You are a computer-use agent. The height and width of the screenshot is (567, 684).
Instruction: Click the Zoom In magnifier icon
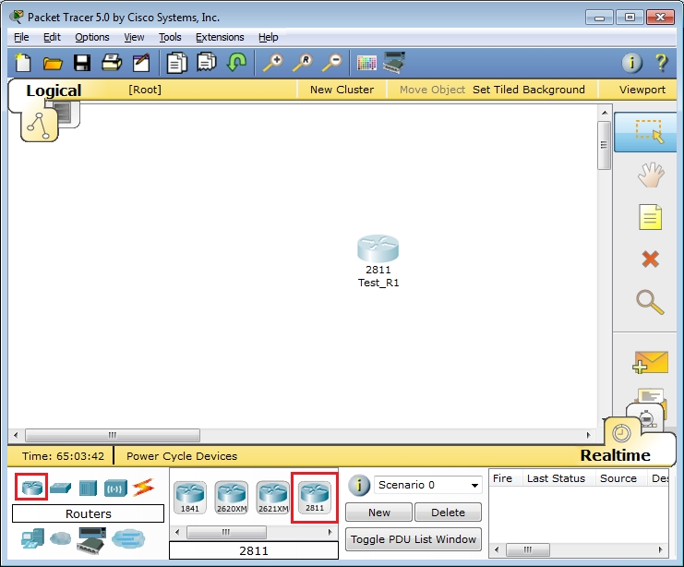pos(272,63)
